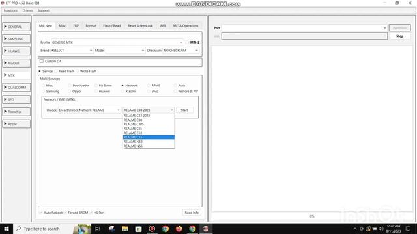Viewport: 417px width, 234px height.
Task: Switch to the FRP tab
Action: pyautogui.click(x=76, y=26)
